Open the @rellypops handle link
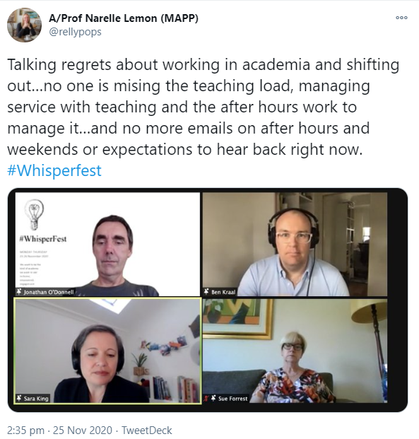Viewport: 419px width, 439px height. pyautogui.click(x=76, y=32)
